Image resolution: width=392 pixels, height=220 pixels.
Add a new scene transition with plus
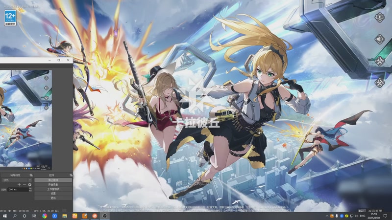19,185
